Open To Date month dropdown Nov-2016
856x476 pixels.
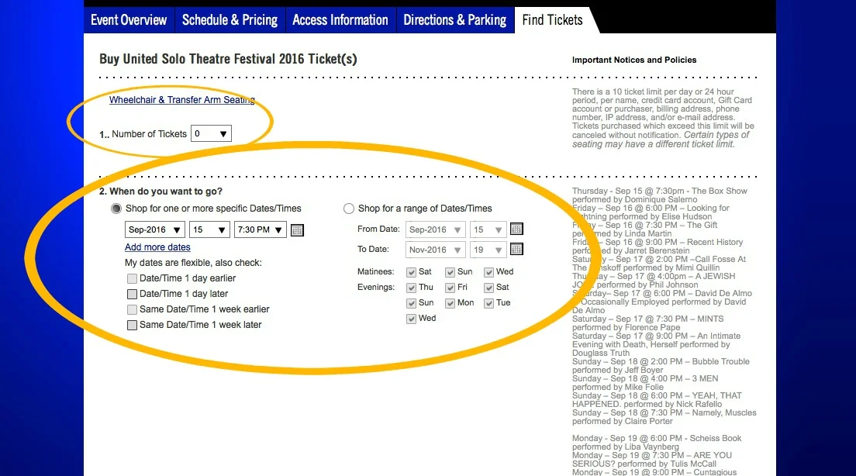click(x=436, y=250)
